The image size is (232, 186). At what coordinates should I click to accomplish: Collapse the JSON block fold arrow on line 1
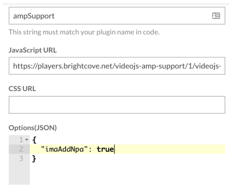pos(27,140)
